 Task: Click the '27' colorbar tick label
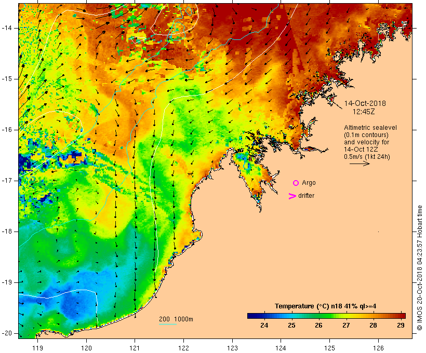pos(346,325)
